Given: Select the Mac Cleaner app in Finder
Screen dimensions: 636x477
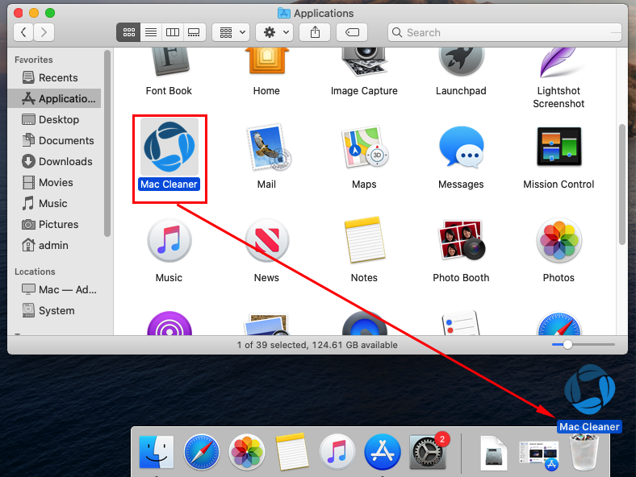Looking at the screenshot, I should pos(169,147).
